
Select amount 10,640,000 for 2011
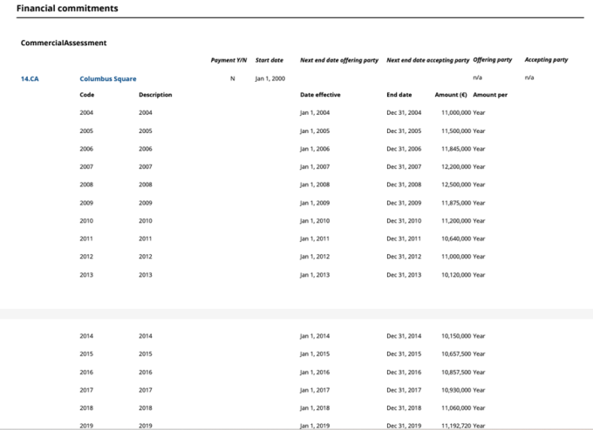coord(456,239)
